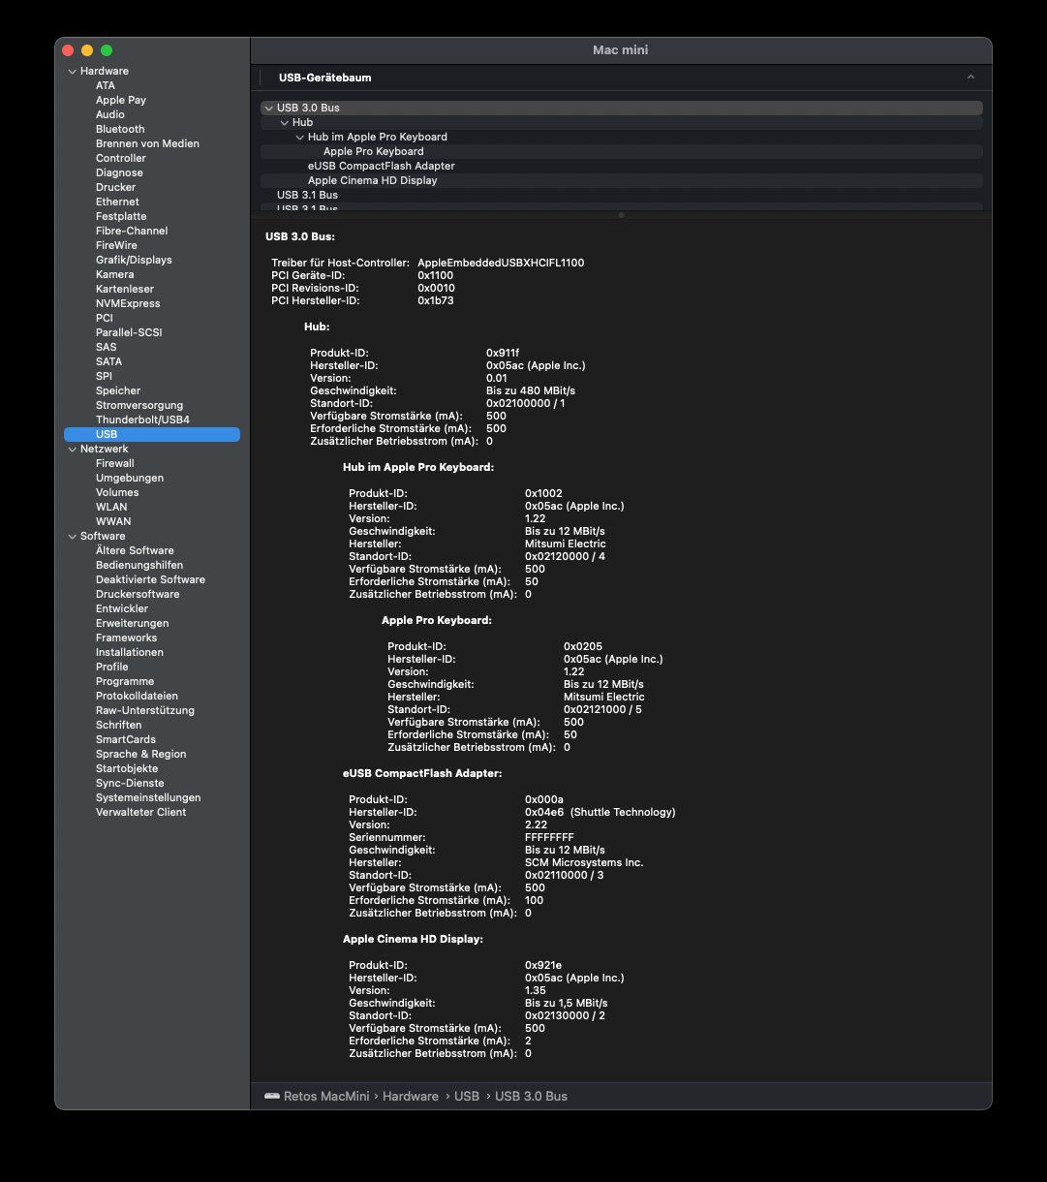Collapse the Software sidebar group
This screenshot has height=1182, width=1047.
[72, 536]
